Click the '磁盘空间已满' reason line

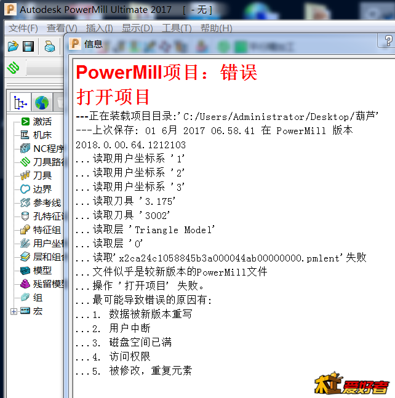[124, 343]
